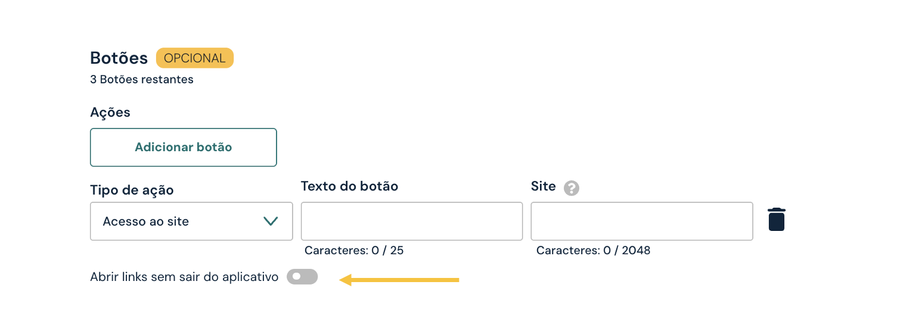Screen dimensions: 919x319
Task: Click into the Site URL input field
Action: pos(641,221)
